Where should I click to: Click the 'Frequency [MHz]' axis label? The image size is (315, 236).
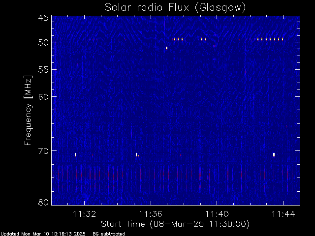pos(28,110)
